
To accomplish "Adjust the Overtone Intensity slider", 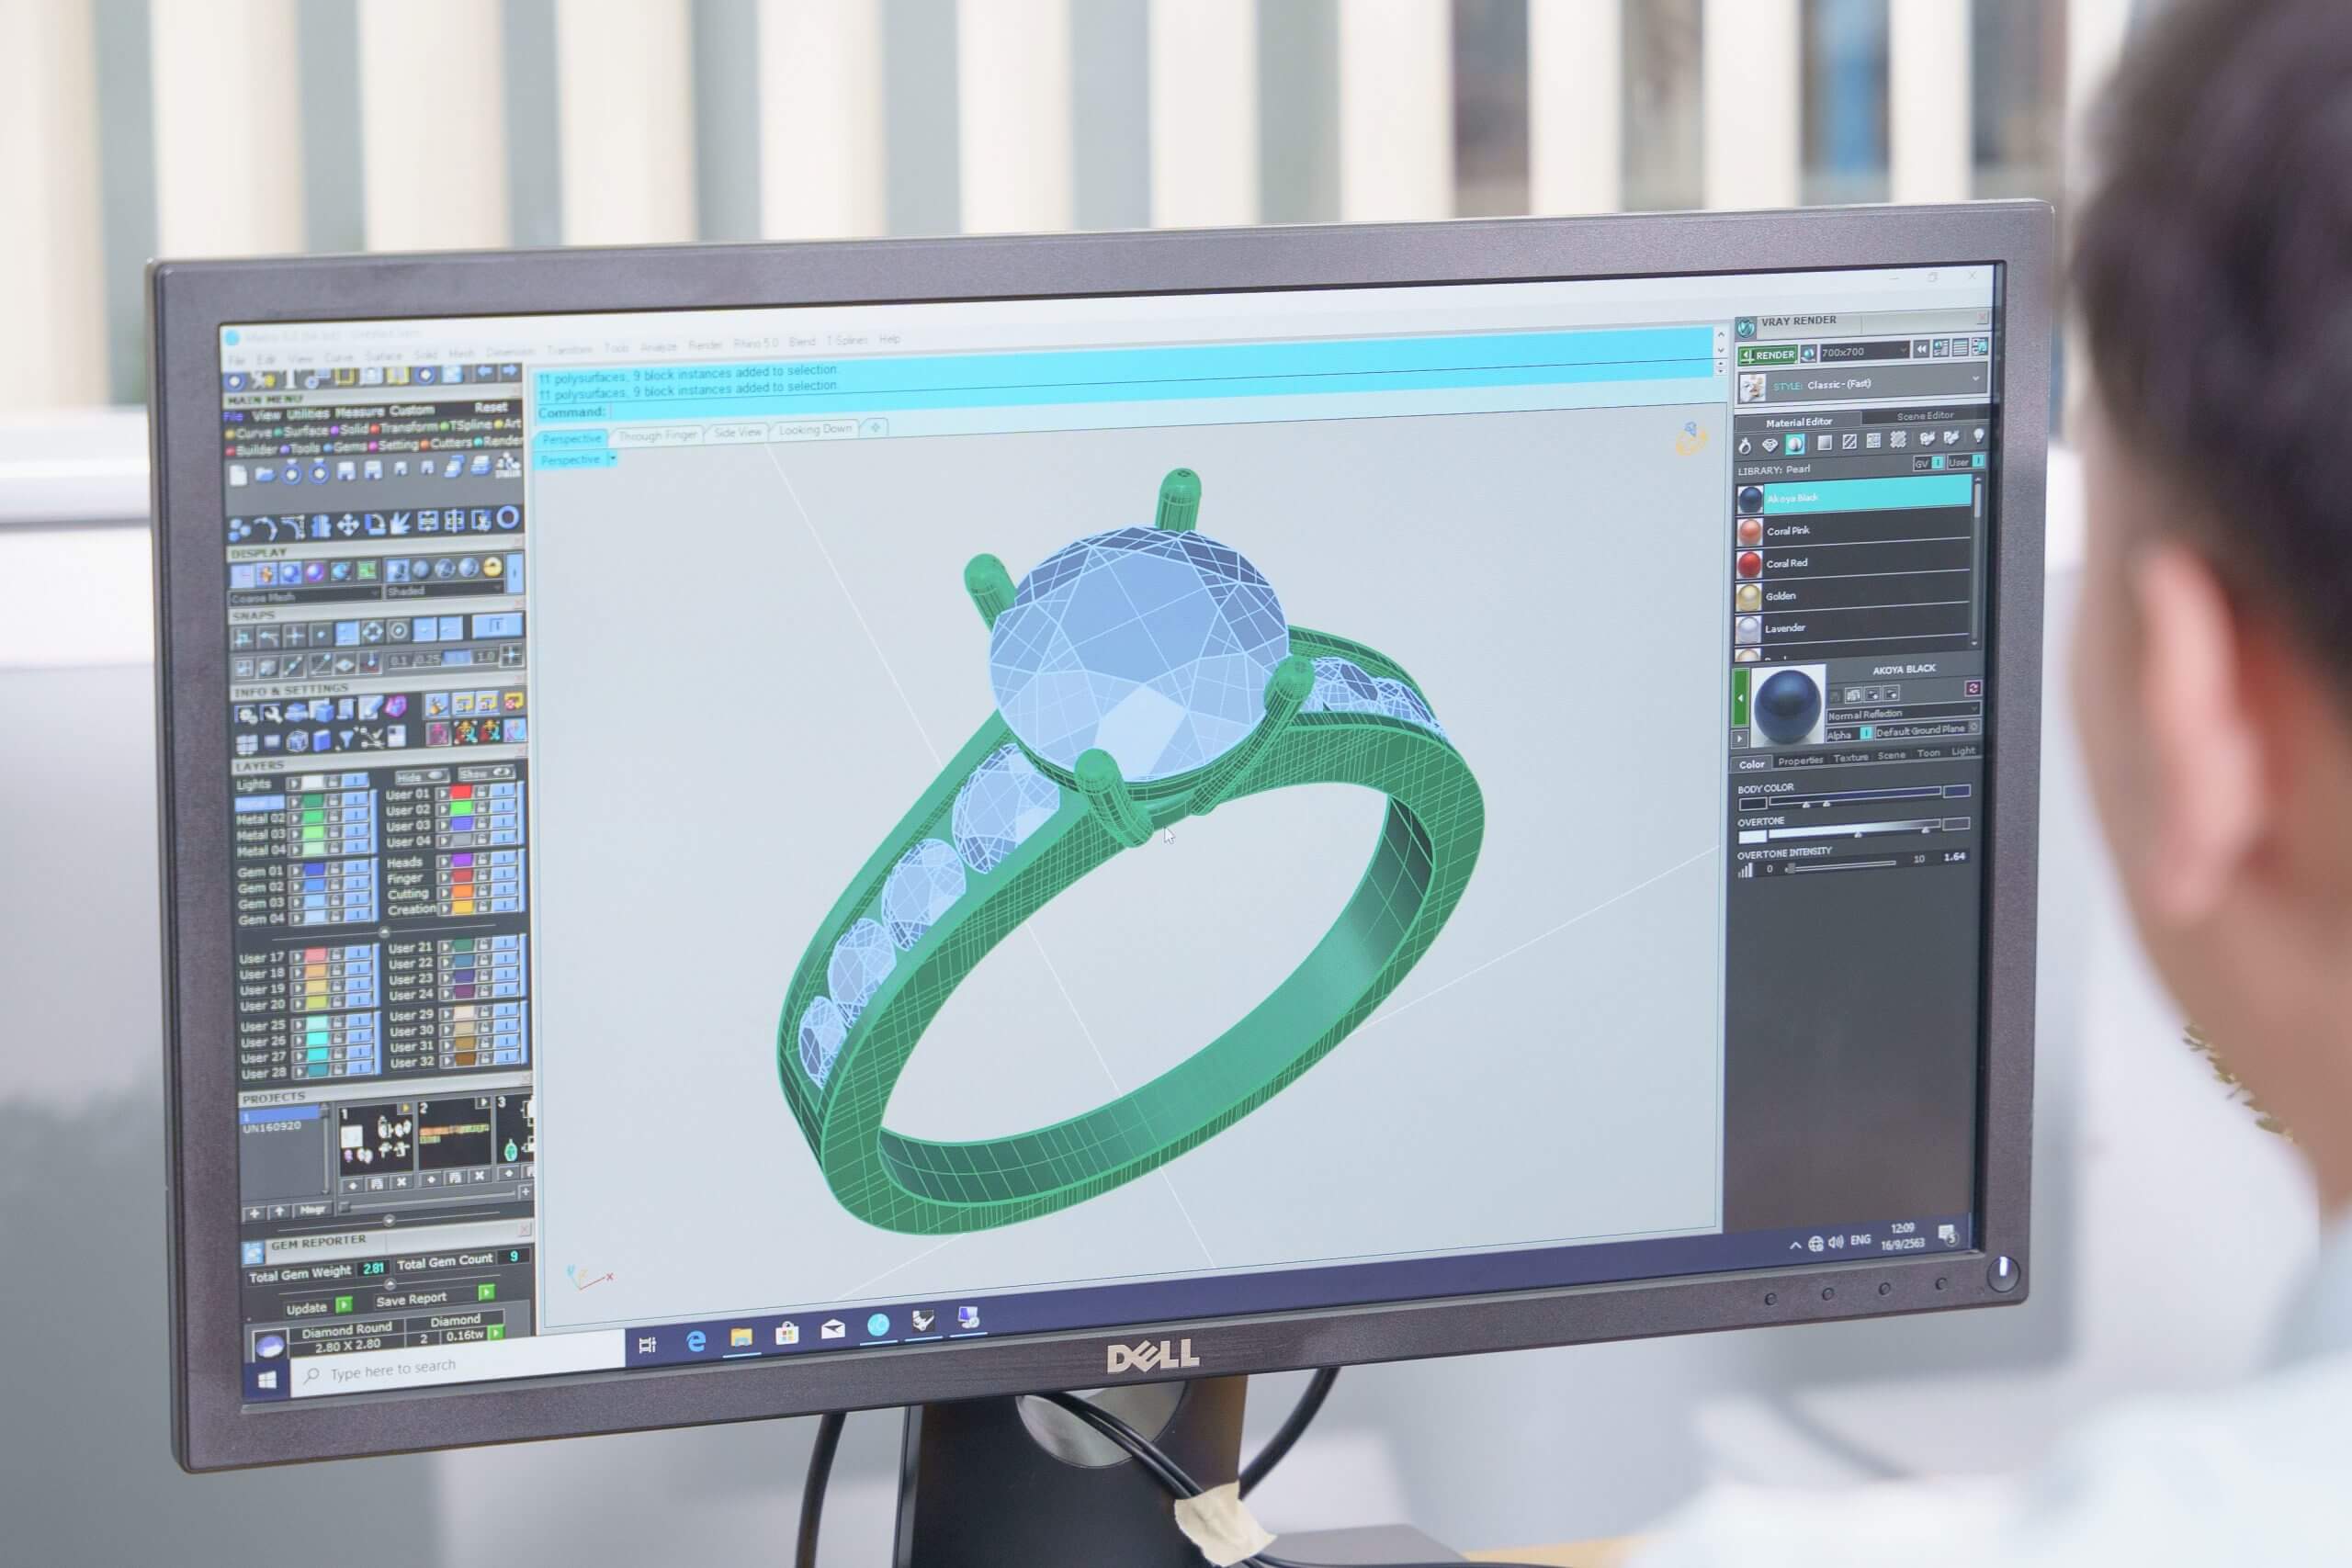I will (x=1841, y=866).
